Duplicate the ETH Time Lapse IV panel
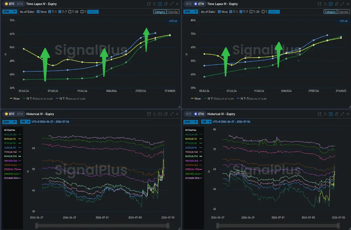The image size is (351, 230). click(x=337, y=4)
